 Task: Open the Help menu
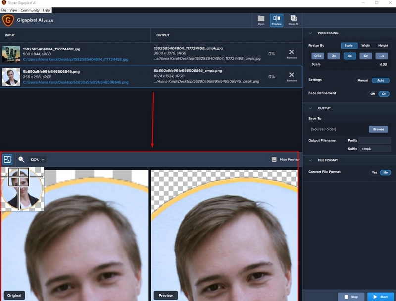46,10
